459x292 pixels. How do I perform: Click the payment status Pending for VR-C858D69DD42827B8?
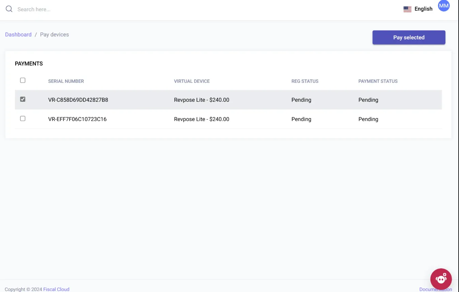point(368,100)
